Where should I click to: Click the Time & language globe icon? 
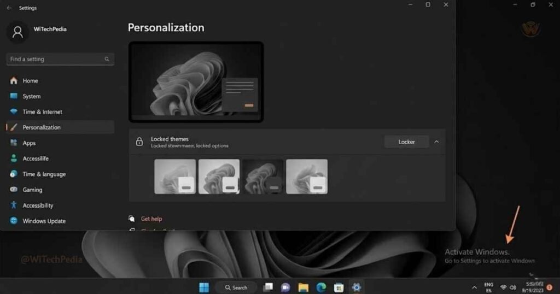click(14, 174)
